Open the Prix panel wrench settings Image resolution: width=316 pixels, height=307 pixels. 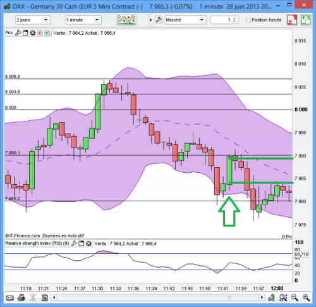[18, 33]
